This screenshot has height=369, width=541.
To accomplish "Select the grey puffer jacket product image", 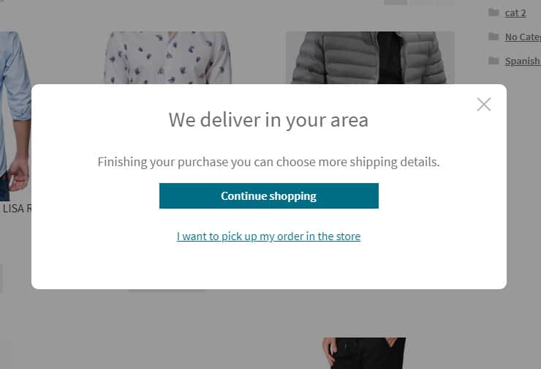I will 370,57.
